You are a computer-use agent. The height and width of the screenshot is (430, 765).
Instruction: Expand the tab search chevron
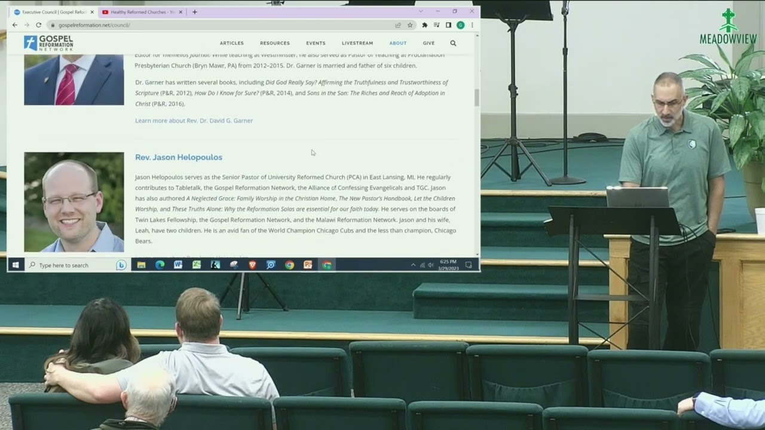421,11
